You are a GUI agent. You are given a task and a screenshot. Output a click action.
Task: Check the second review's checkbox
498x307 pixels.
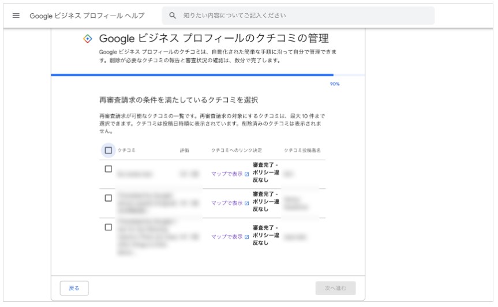[x=108, y=198]
